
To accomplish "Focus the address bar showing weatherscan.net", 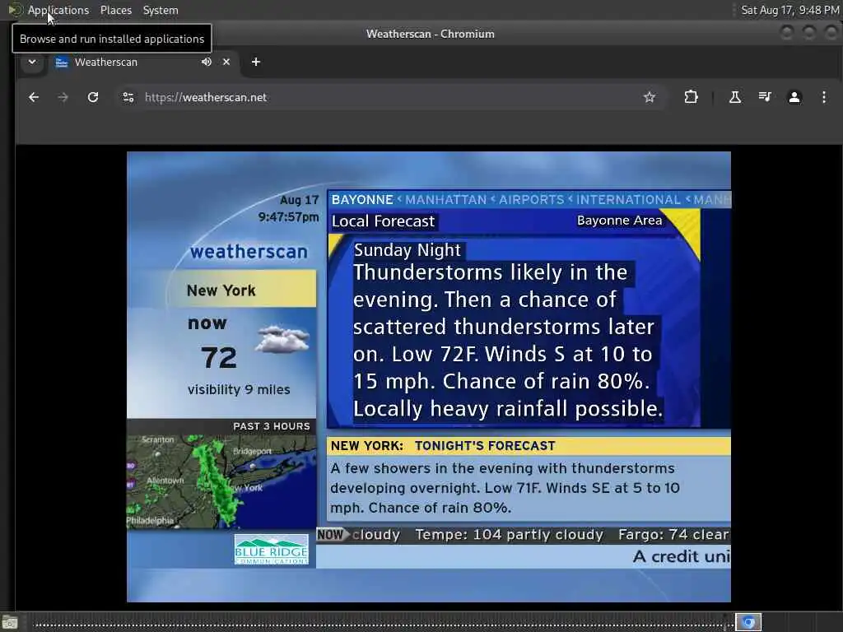I will pos(391,97).
